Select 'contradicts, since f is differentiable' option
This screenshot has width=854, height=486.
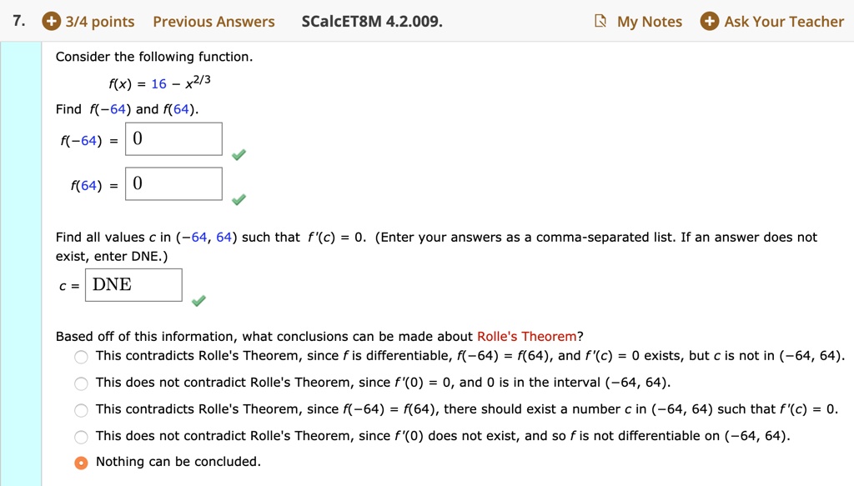pos(81,357)
